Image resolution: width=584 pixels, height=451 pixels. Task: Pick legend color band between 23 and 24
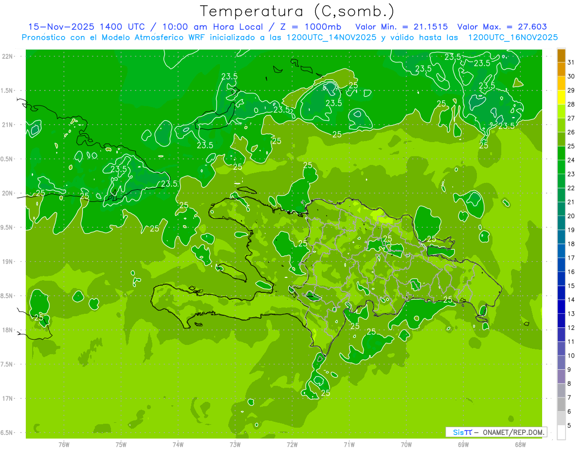(561, 167)
